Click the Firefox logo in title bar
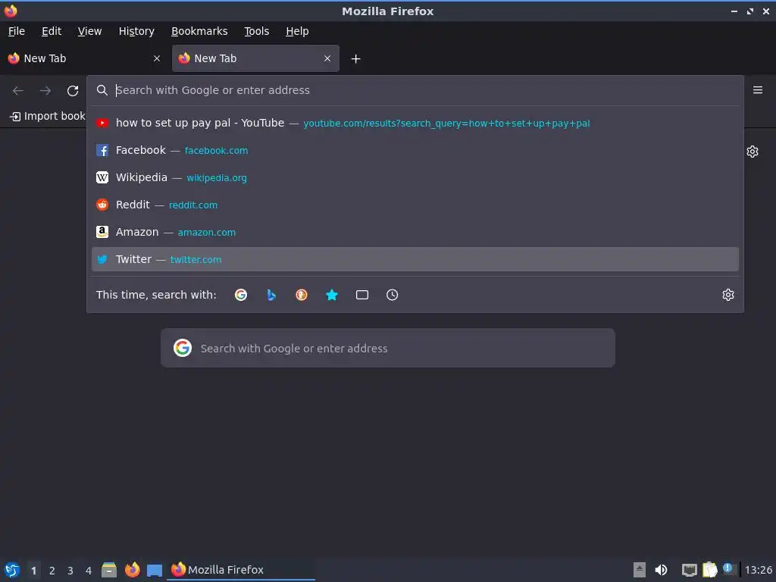 click(x=11, y=11)
